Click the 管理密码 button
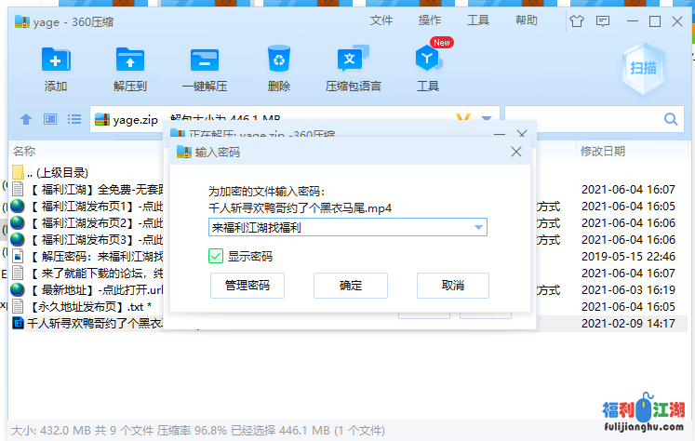 (x=247, y=285)
